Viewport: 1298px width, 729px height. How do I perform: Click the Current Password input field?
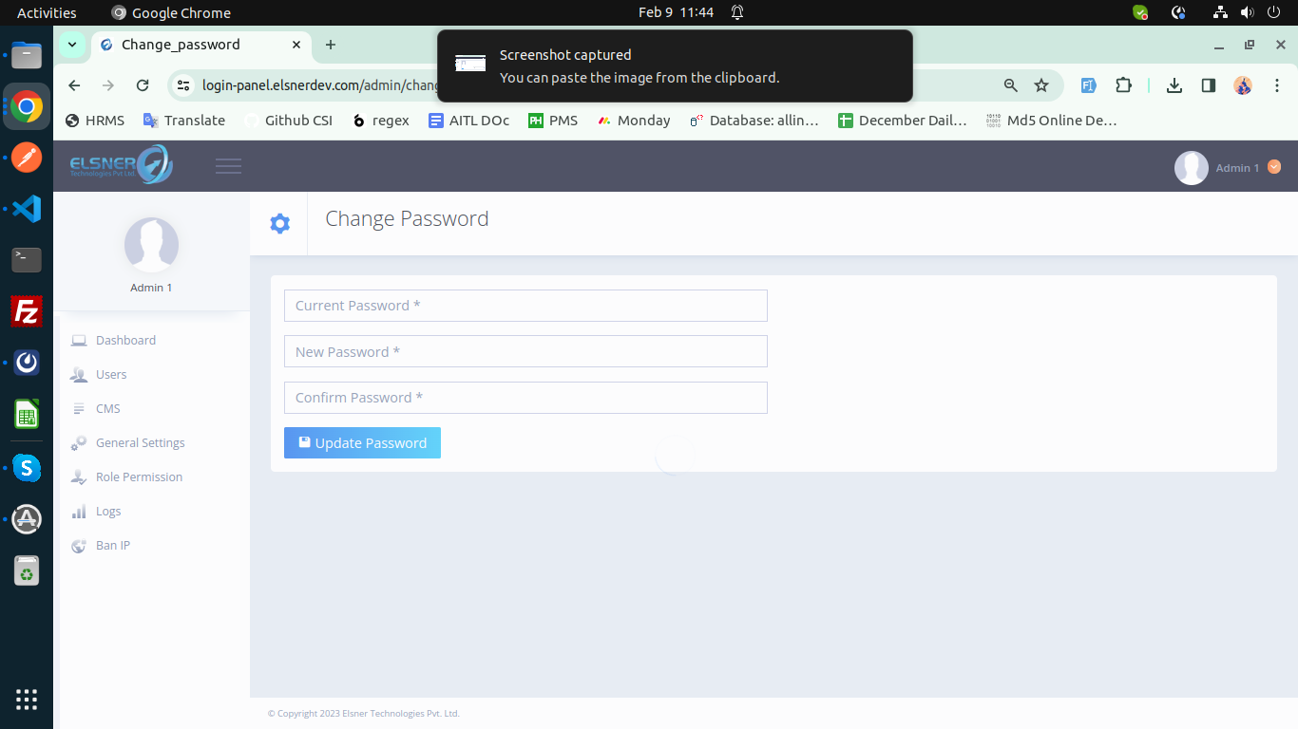(525, 305)
